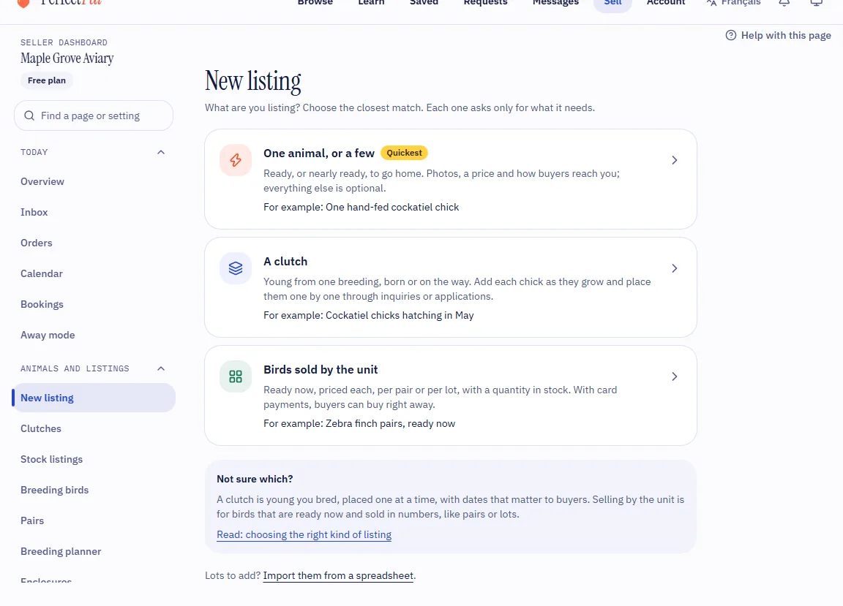Select New listing in the sidebar
843x606 pixels.
94,398
